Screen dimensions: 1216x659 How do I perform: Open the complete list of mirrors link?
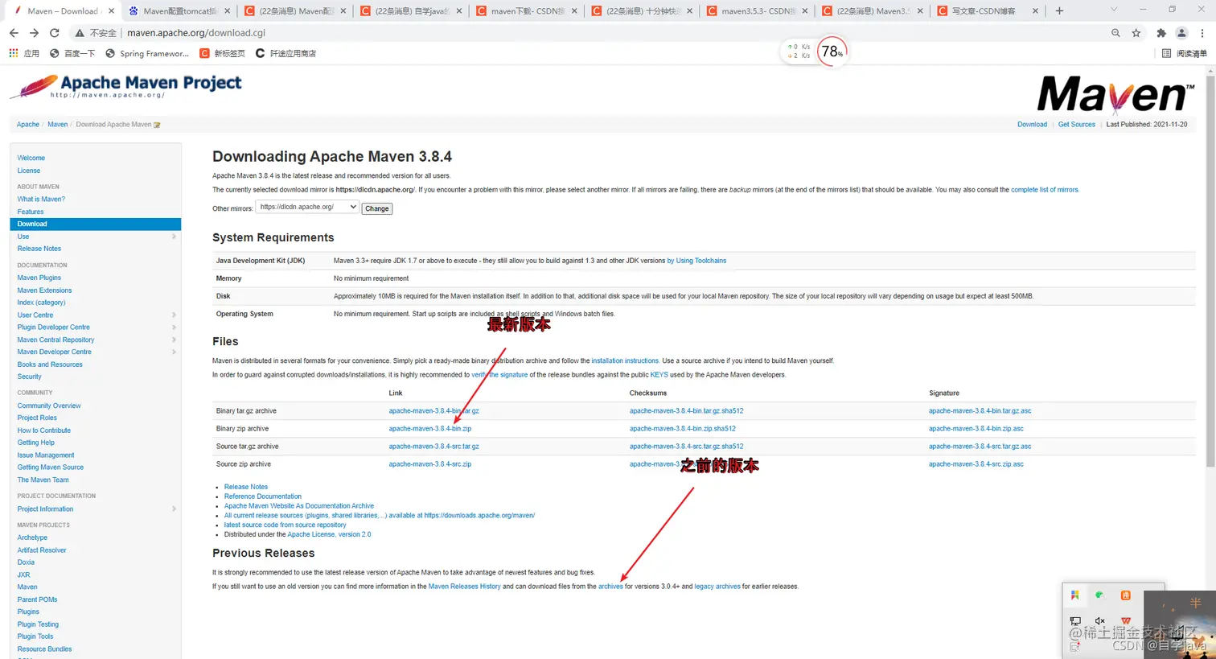(x=1045, y=190)
